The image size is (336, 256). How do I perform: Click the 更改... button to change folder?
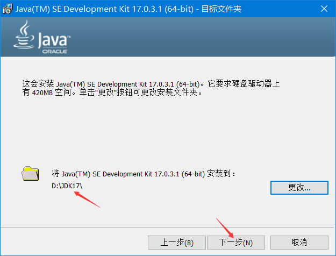click(299, 188)
